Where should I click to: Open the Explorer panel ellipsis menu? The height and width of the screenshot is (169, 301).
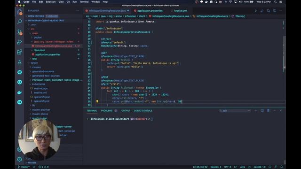[77, 11]
